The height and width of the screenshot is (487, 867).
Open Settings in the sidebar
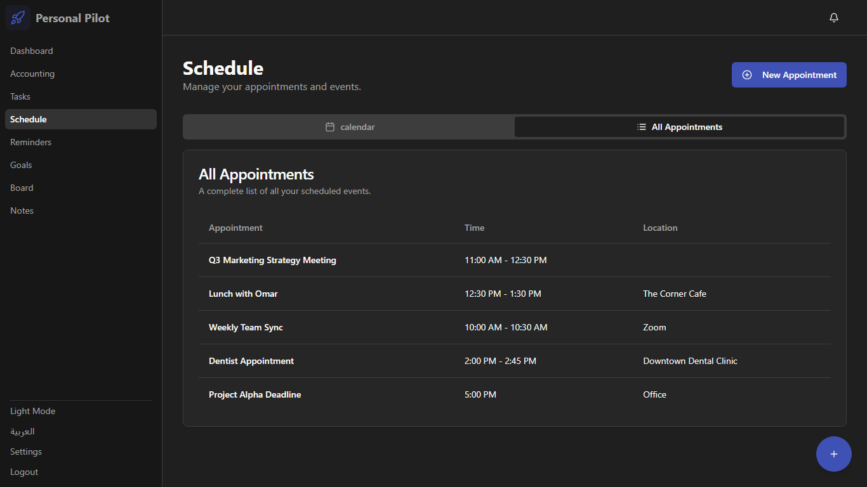tap(26, 451)
